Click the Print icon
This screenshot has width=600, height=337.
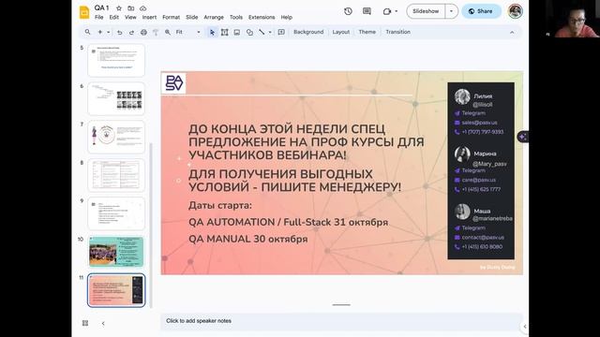coord(143,32)
